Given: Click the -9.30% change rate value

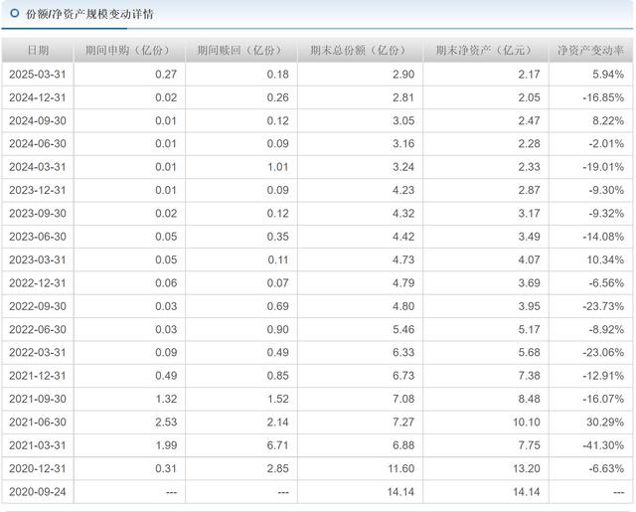Looking at the screenshot, I should point(606,190).
